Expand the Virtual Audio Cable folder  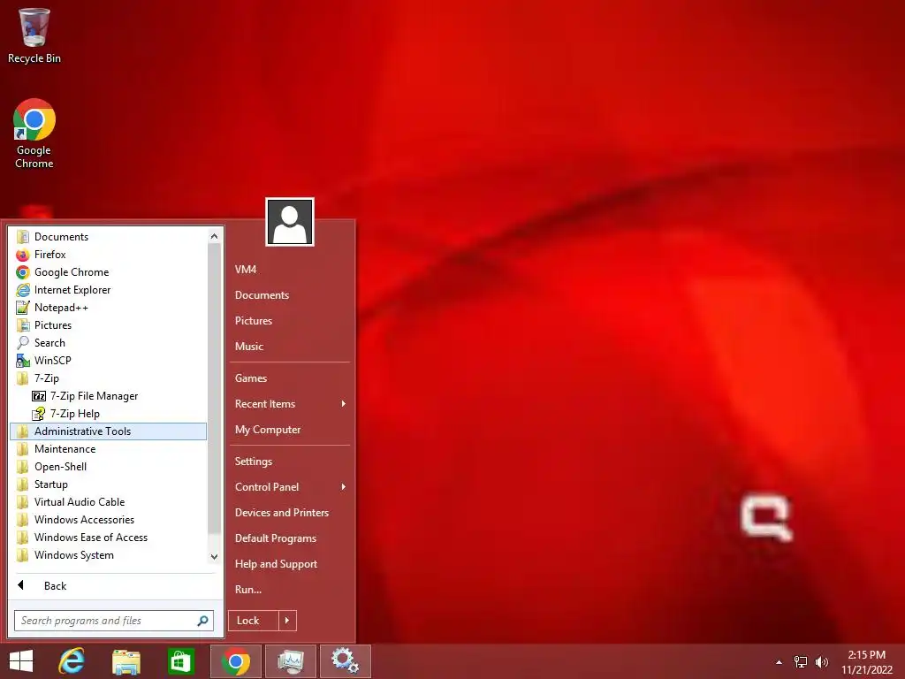pyautogui.click(x=108, y=502)
